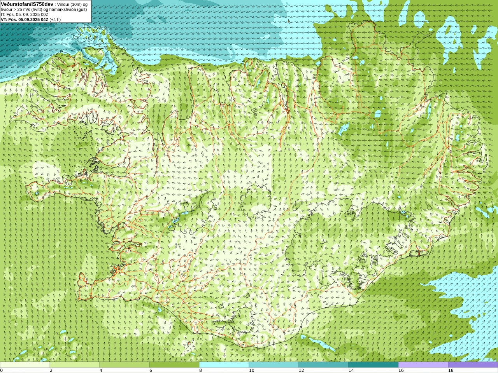This screenshot has height=373, width=498.
Task: Click the "hviður > 25 m/s (hvítt)" description line
Action: [x=44, y=9]
